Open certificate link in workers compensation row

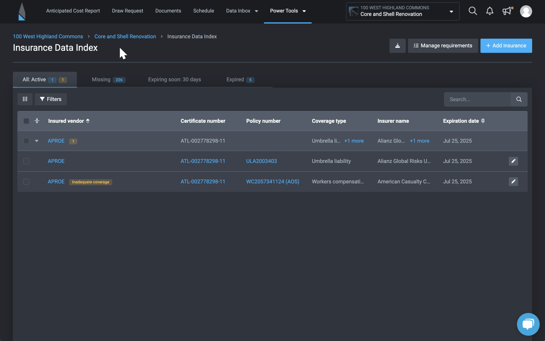click(203, 181)
